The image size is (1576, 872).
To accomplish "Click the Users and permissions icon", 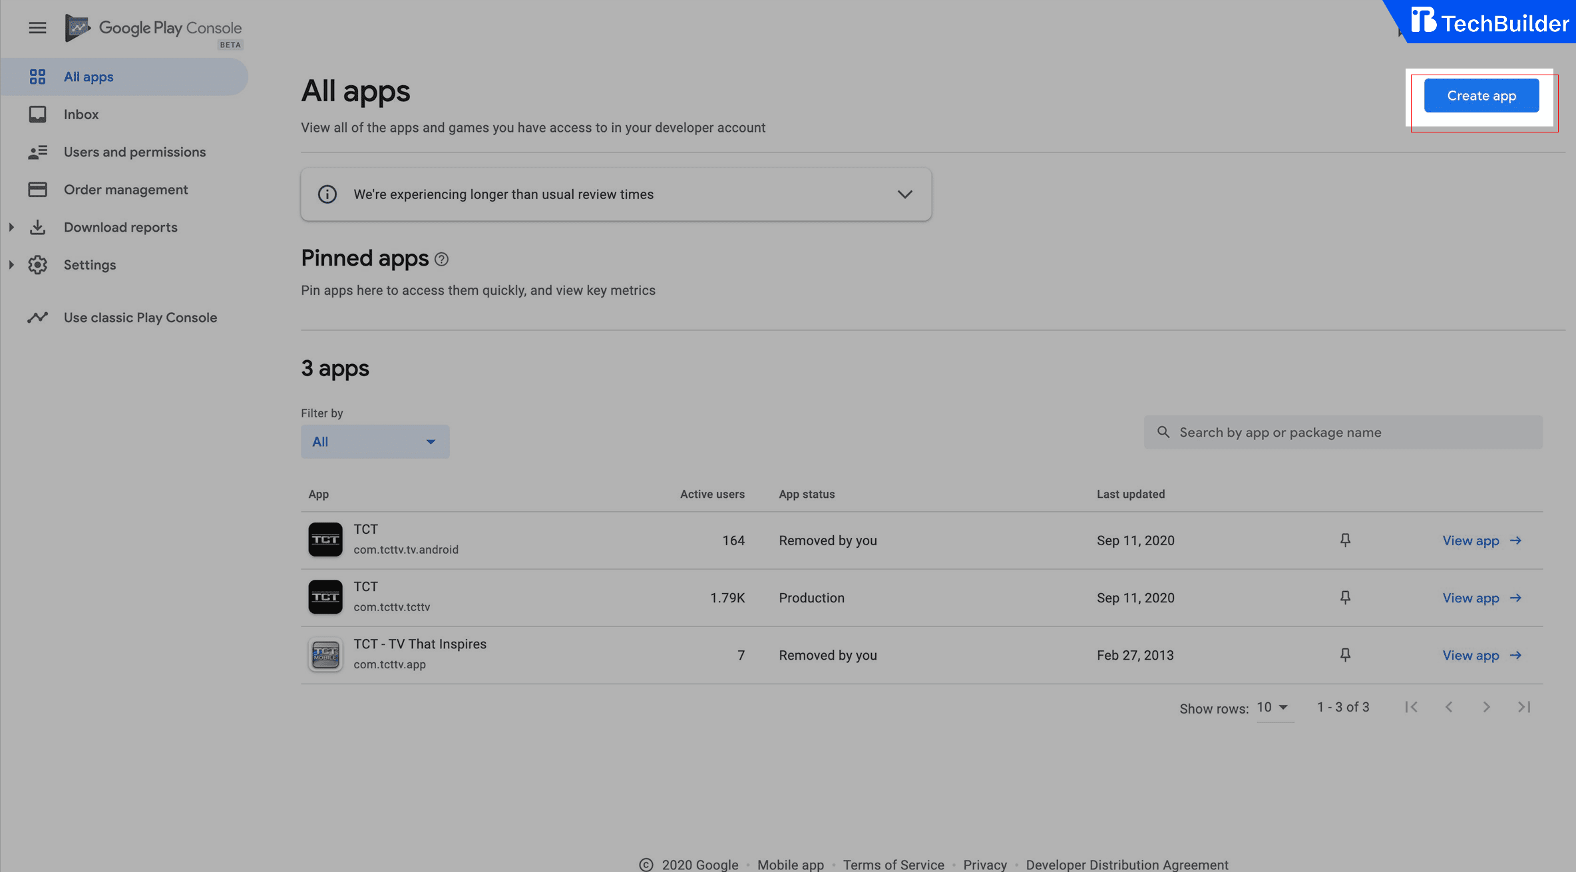I will click(x=38, y=152).
